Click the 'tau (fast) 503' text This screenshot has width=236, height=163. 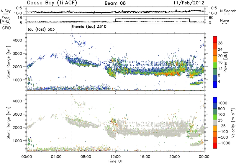point(41,29)
